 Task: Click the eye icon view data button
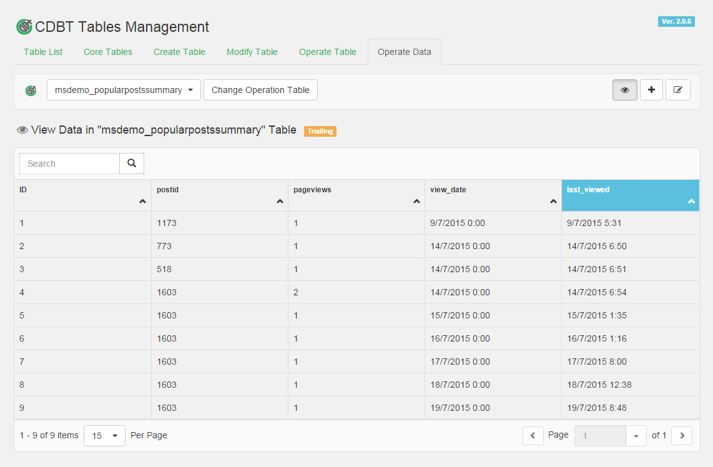(625, 90)
